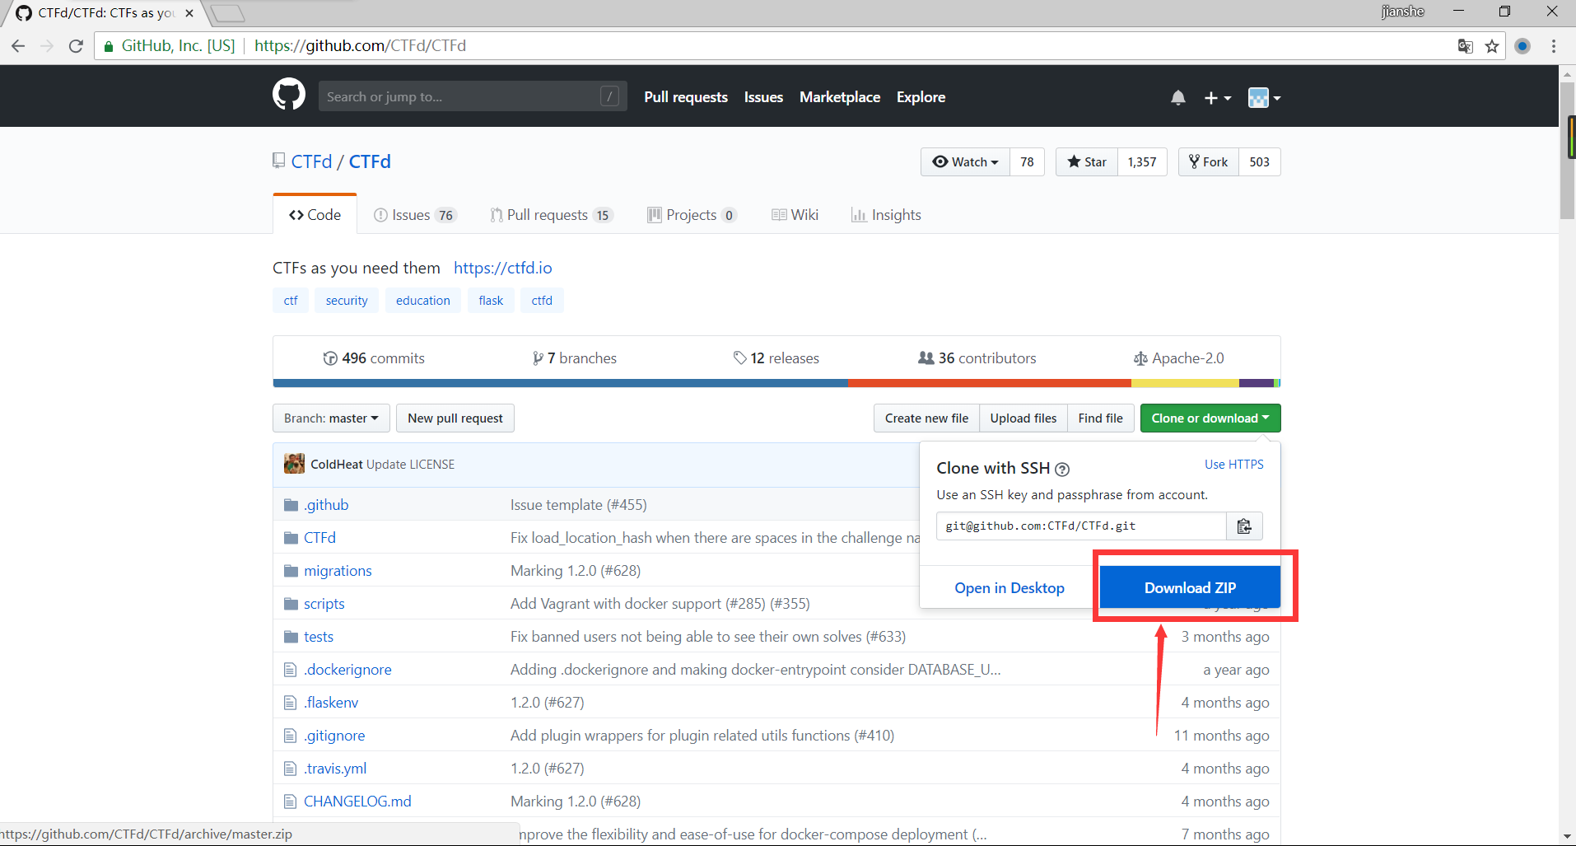Open the .flaskenv file
This screenshot has width=1576, height=846.
[x=331, y=702]
